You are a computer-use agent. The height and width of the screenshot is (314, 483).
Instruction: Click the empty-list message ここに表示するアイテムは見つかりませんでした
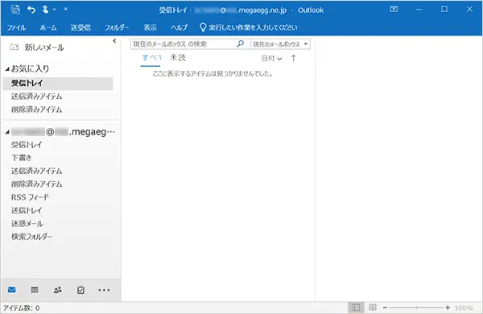[x=213, y=74]
